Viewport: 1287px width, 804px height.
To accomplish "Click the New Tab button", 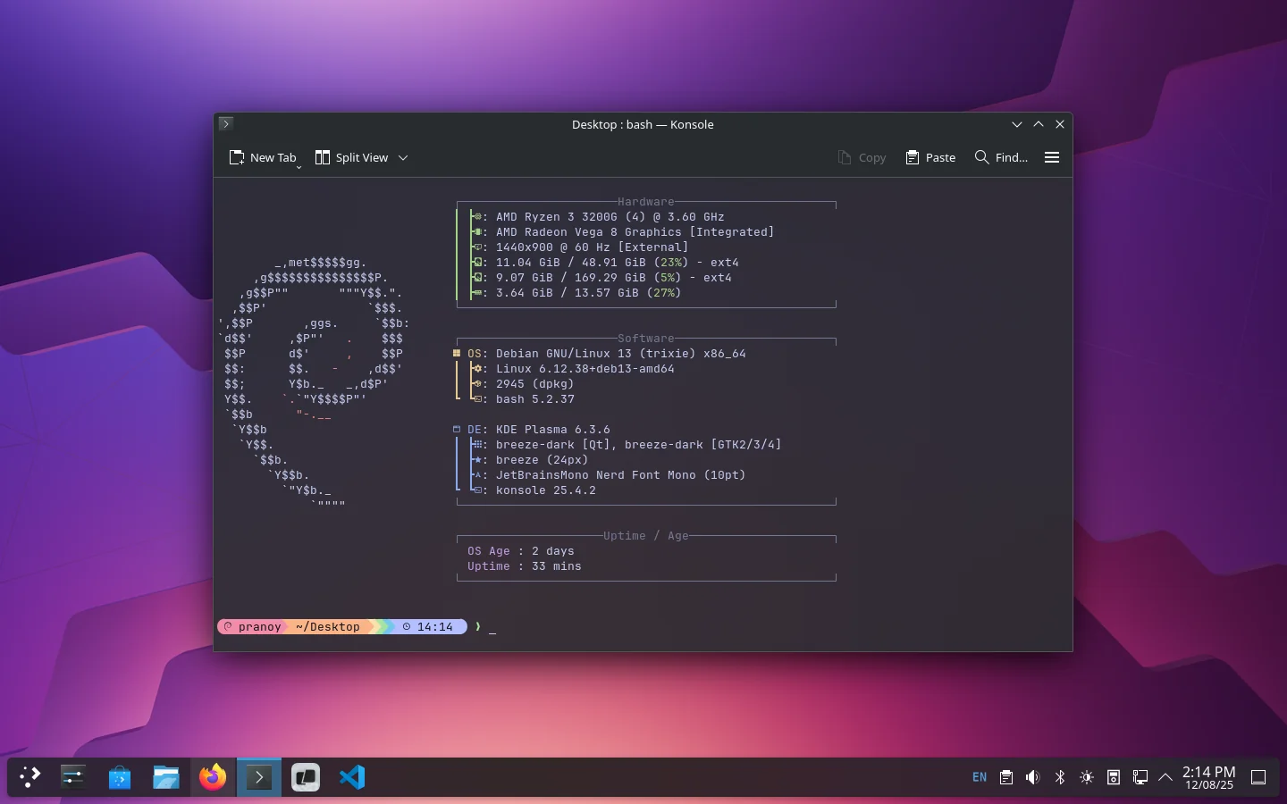I will pyautogui.click(x=263, y=157).
